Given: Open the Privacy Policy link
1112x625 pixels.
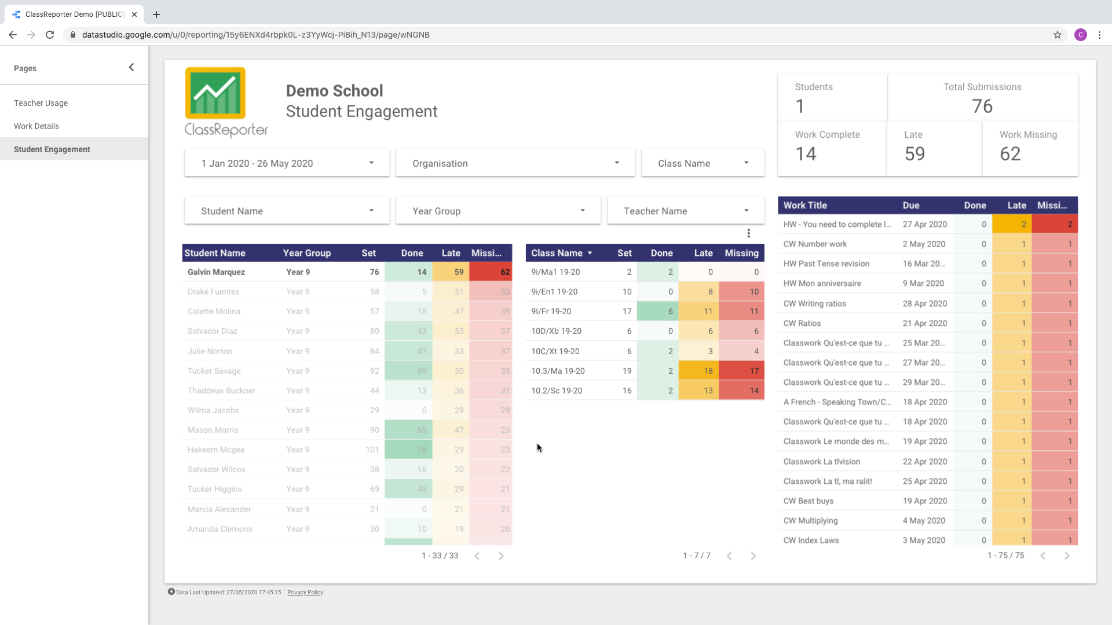Looking at the screenshot, I should click(305, 592).
